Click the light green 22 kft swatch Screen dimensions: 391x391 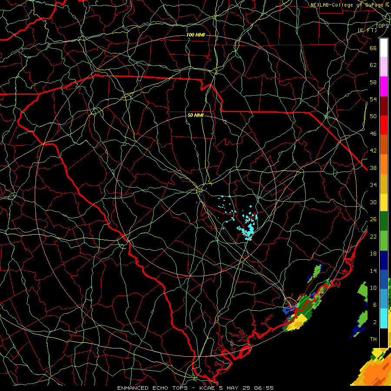pos(384,241)
